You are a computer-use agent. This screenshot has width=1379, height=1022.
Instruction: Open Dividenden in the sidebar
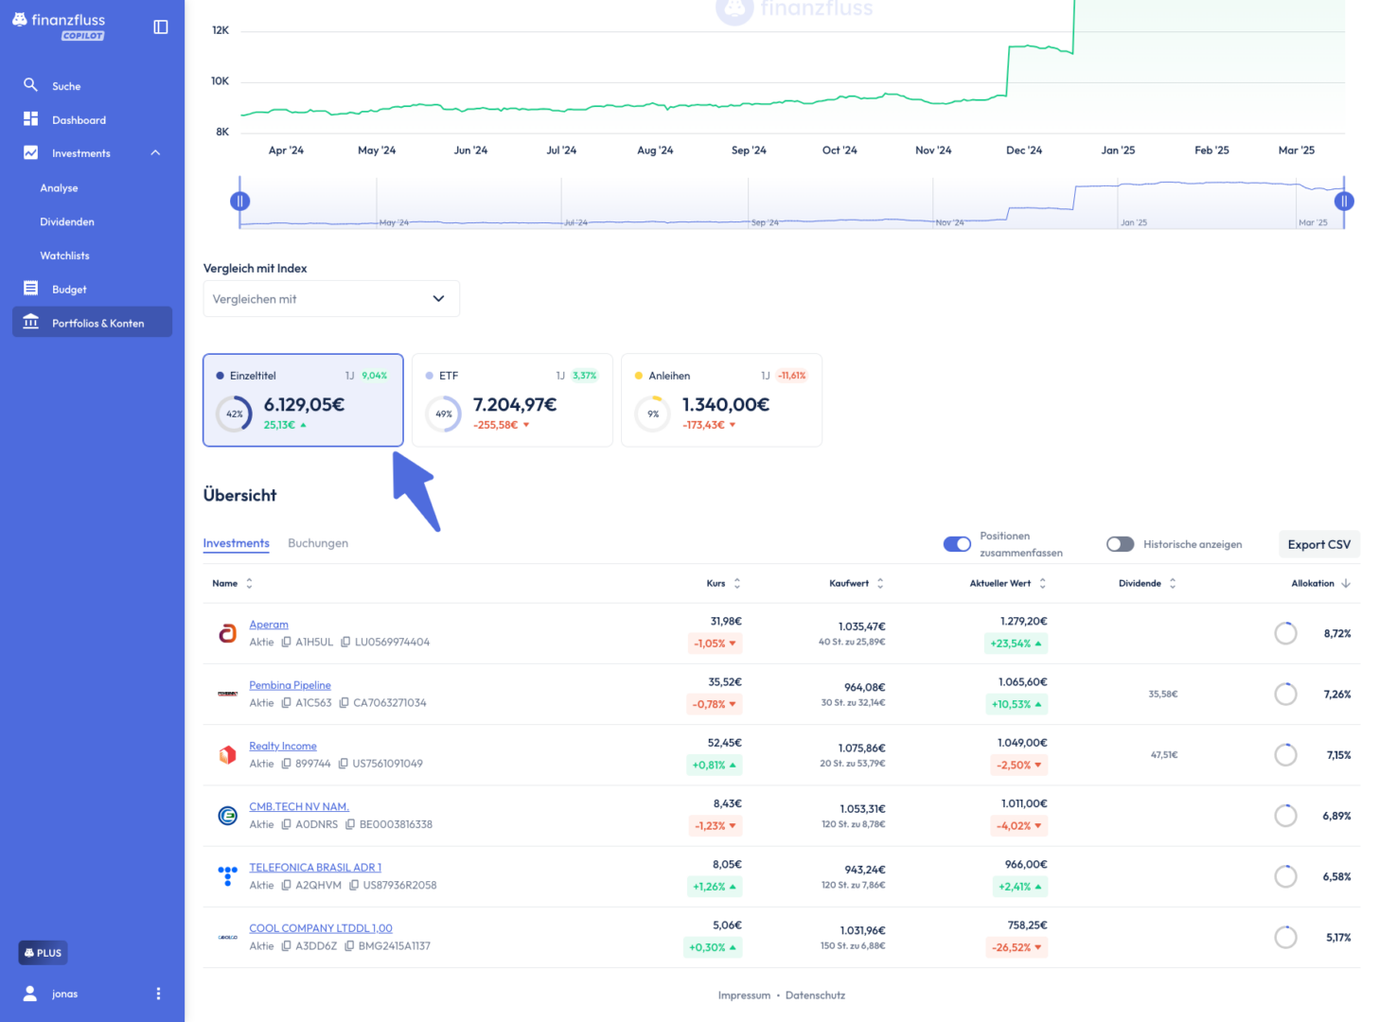[67, 221]
